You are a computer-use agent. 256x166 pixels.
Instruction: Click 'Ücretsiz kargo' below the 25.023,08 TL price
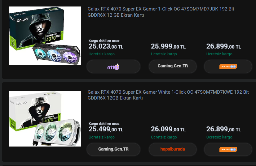pyautogui.click(x=102, y=54)
